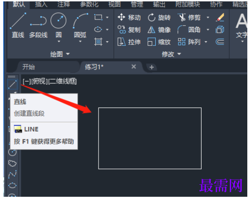Open the rectangle tool dropdown arrow
251x200 pixels.
pos(107,17)
